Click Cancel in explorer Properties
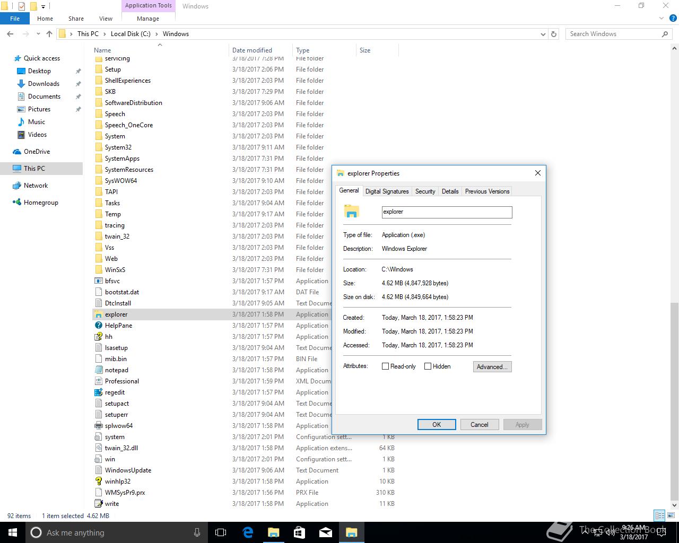The image size is (679, 543). (479, 424)
